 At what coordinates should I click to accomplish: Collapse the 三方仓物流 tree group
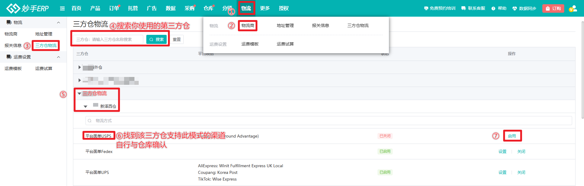[x=79, y=94]
